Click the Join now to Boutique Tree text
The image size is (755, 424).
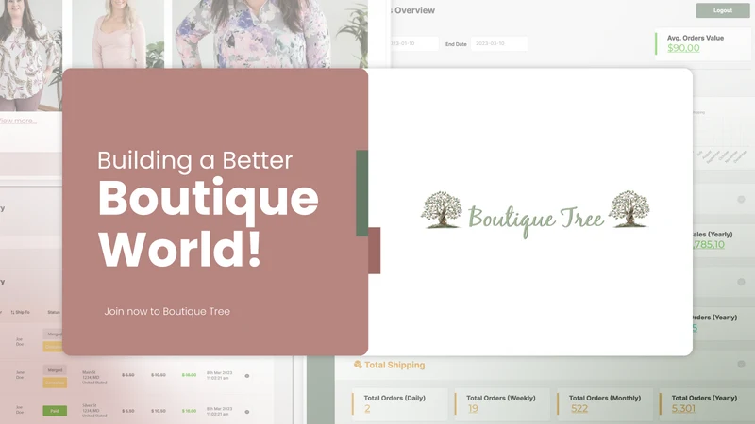click(167, 311)
